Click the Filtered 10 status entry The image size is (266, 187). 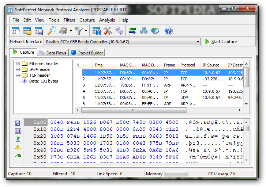(x=64, y=174)
